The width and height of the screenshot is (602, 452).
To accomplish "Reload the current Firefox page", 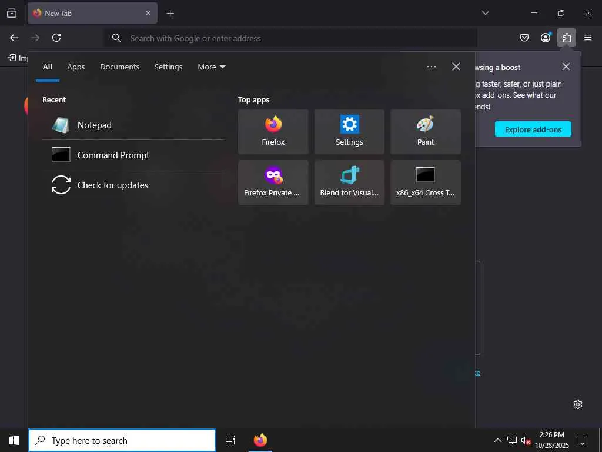I will click(x=56, y=38).
